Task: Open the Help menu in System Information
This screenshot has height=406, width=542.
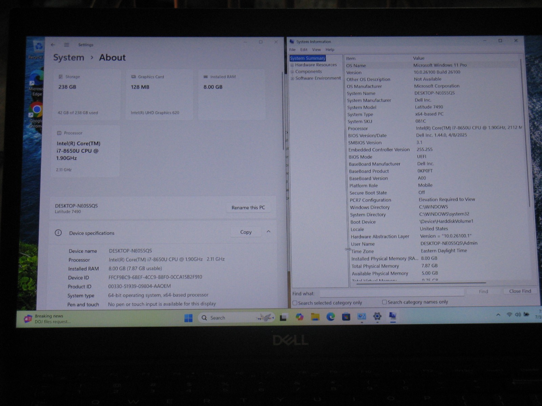Action: pos(330,50)
